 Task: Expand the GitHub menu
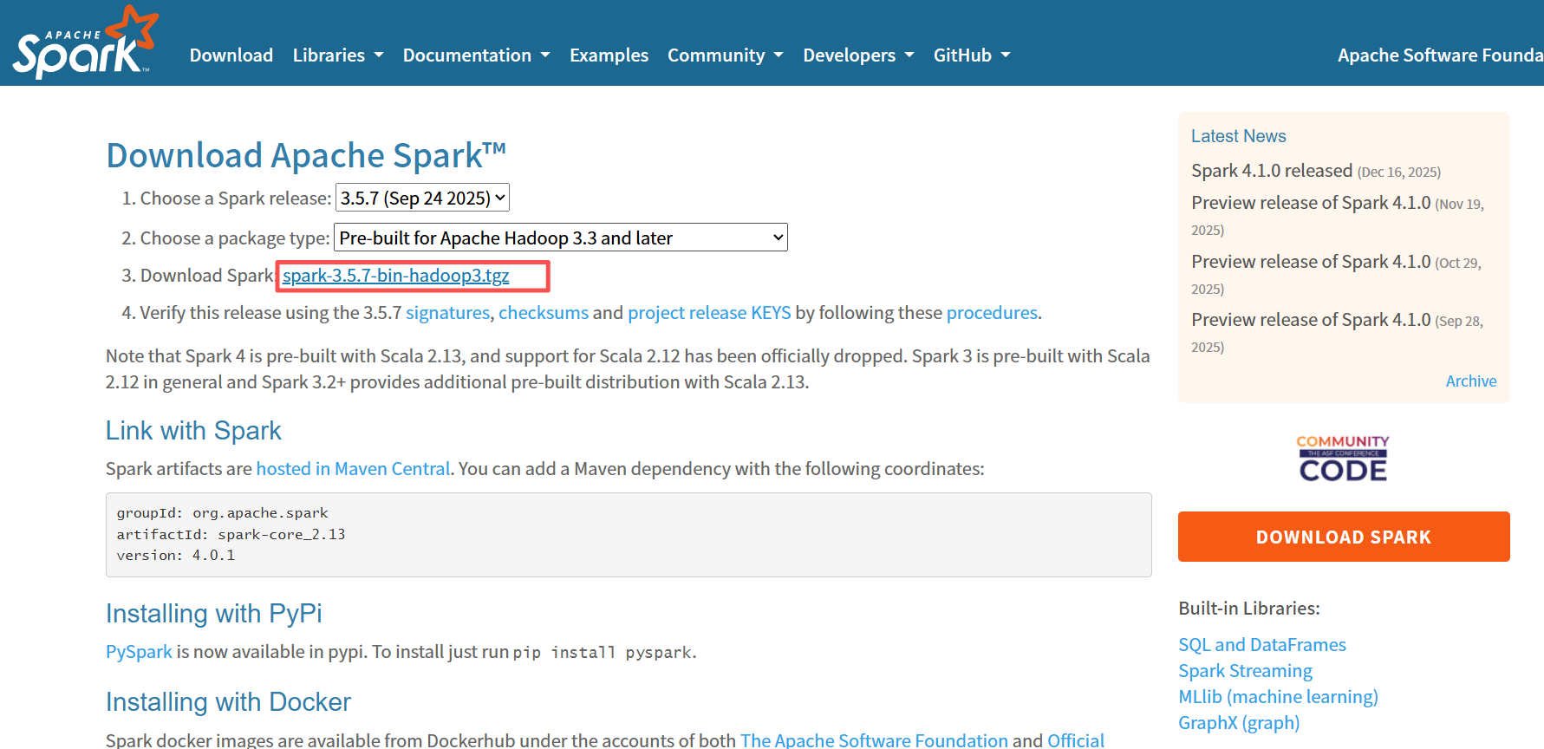click(972, 55)
